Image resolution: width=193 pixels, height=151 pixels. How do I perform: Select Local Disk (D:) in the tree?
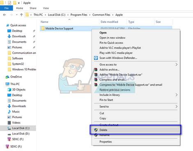(21, 134)
